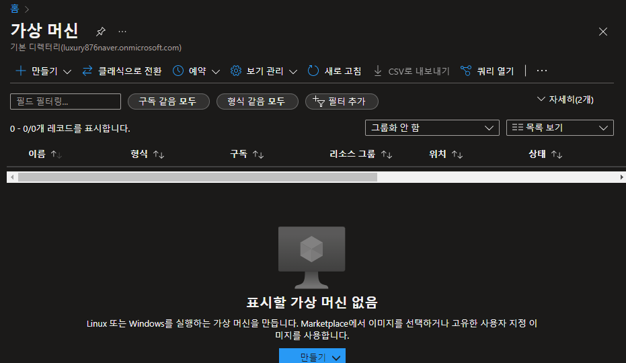626x363 pixels.
Task: Open the 그룹화 안 함 grouping dropdown
Action: click(x=432, y=128)
